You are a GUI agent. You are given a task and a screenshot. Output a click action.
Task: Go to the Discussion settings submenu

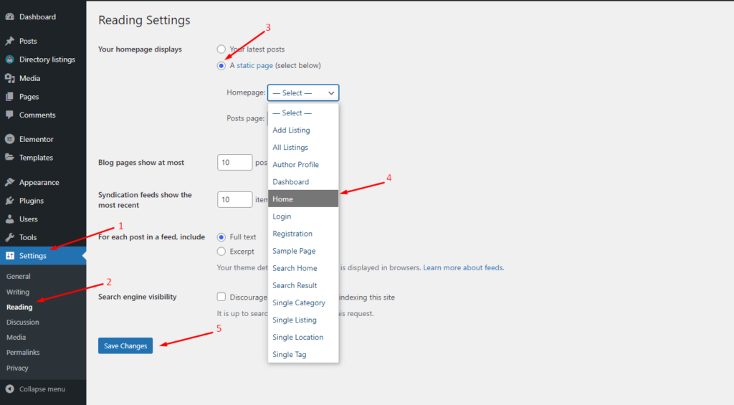click(x=23, y=322)
